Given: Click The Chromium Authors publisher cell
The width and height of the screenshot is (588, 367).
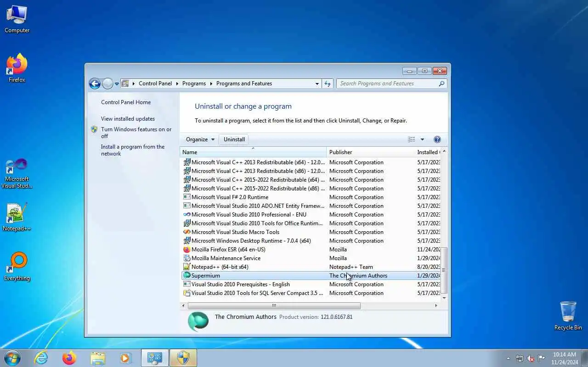Looking at the screenshot, I should click(x=358, y=276).
